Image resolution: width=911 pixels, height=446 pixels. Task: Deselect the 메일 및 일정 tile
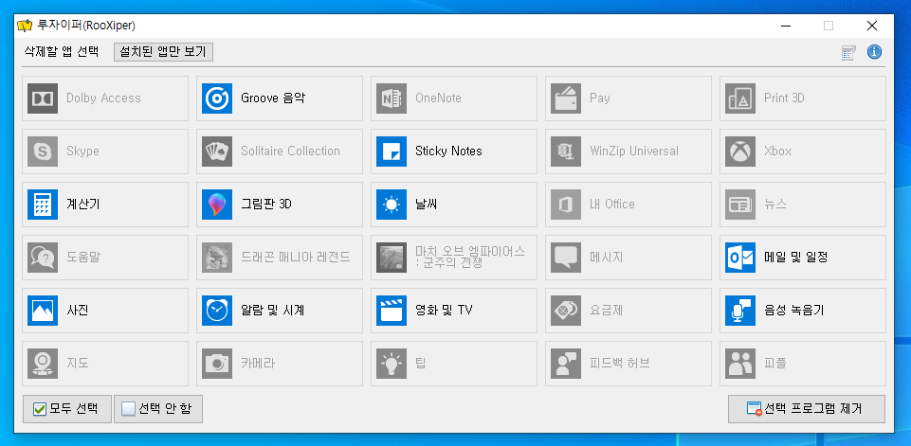pyautogui.click(x=803, y=258)
